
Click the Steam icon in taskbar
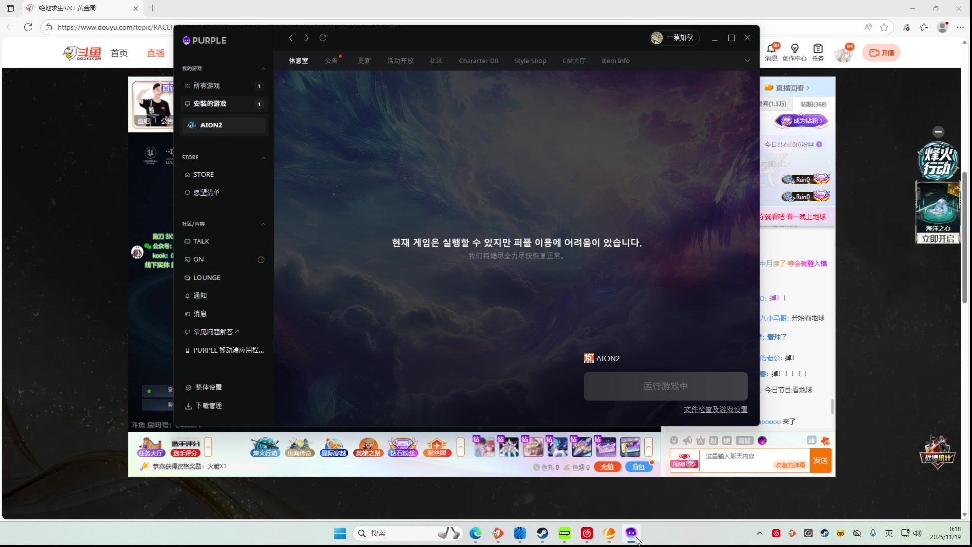(x=542, y=533)
